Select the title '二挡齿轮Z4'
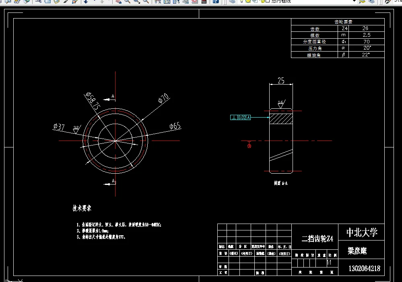402x282 pixels. pos(317,238)
